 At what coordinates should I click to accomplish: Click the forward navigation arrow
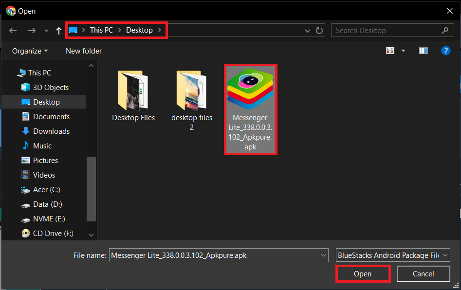[x=32, y=30]
